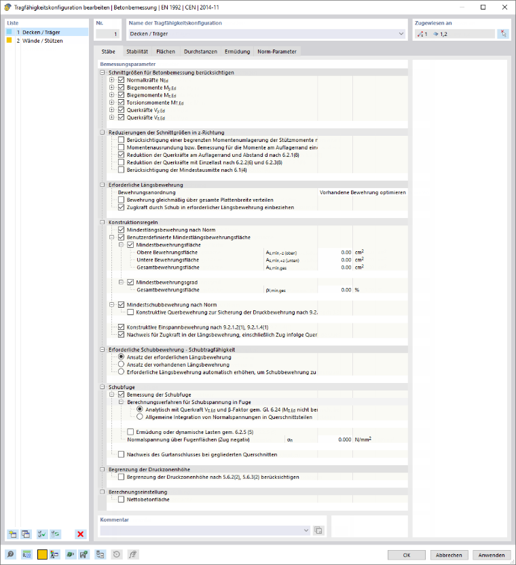Click the reset circular arrow icon
This screenshot has height=565, width=516.
tap(116, 554)
